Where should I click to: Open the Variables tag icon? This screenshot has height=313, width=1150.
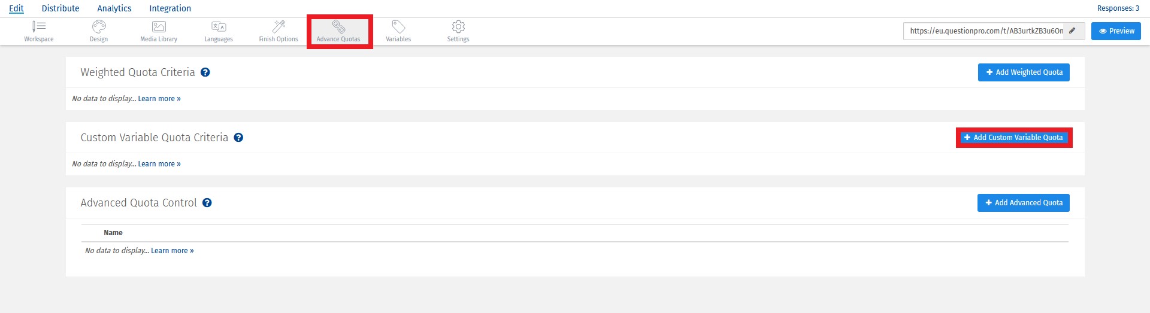398,27
